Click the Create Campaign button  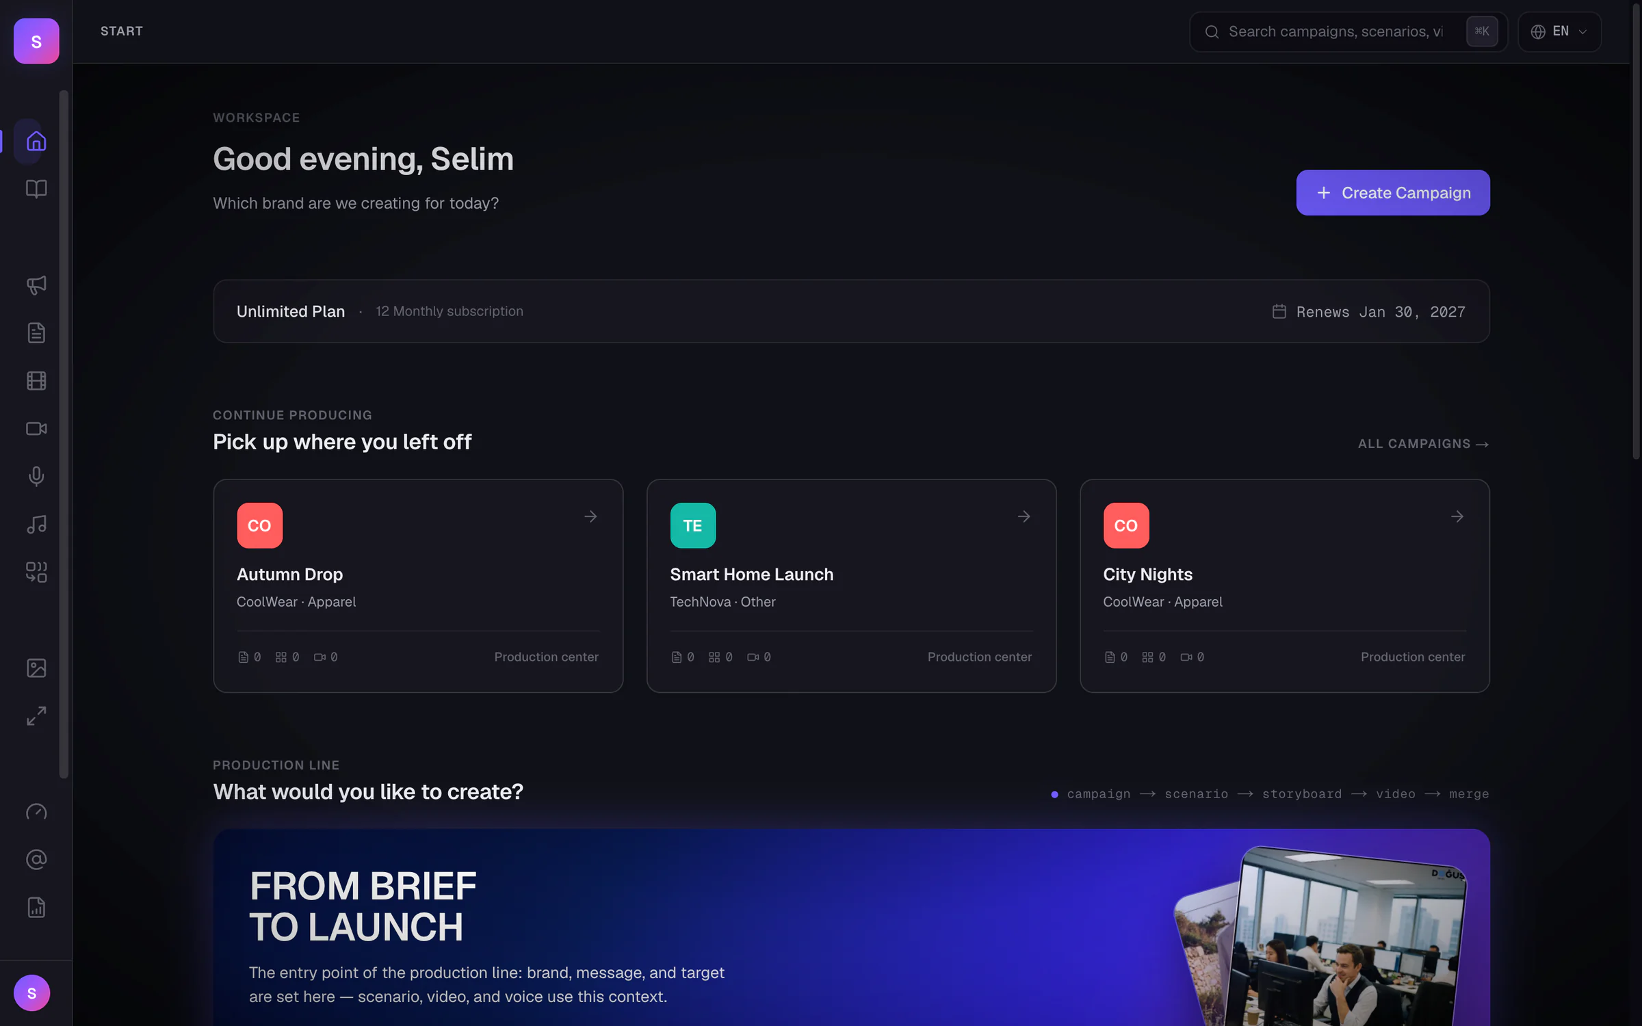[x=1392, y=193]
